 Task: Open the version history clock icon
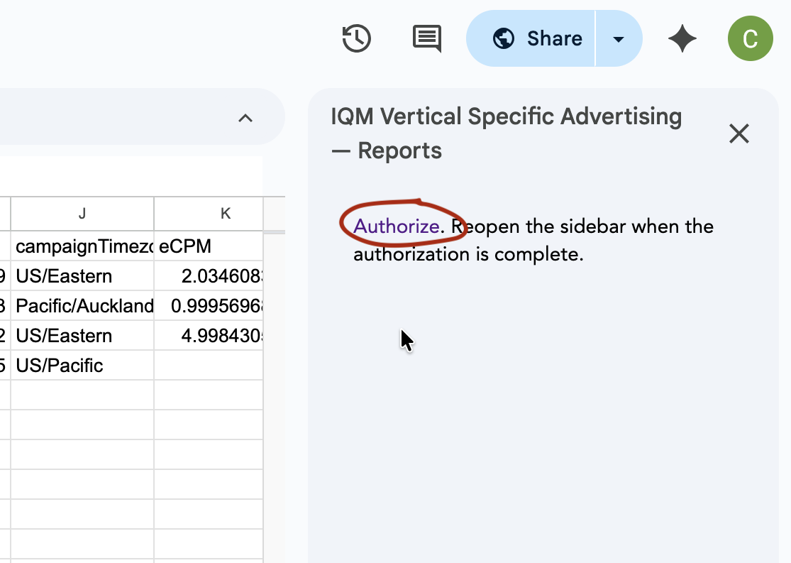356,38
